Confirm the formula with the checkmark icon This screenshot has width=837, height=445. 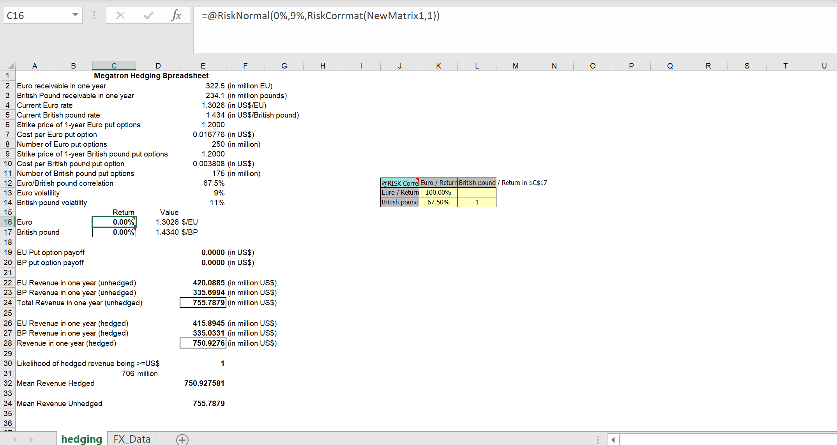148,16
